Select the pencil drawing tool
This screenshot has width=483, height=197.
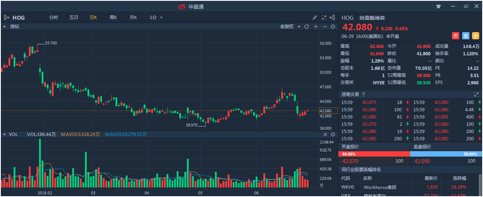(315, 18)
